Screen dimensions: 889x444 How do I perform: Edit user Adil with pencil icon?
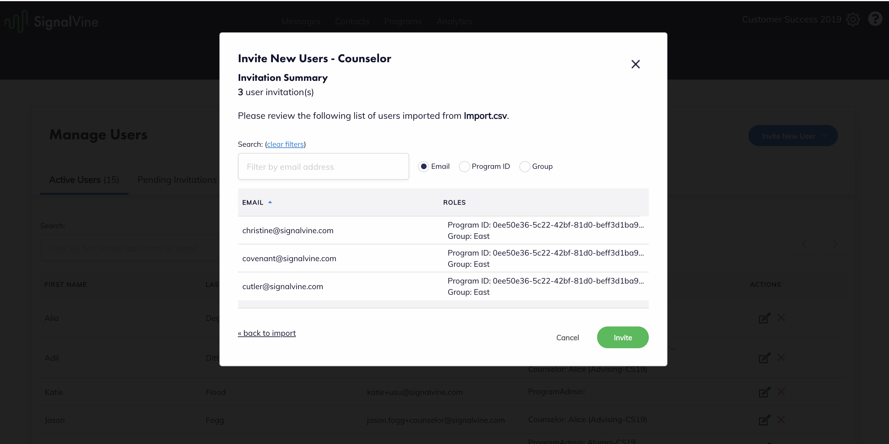coord(764,358)
